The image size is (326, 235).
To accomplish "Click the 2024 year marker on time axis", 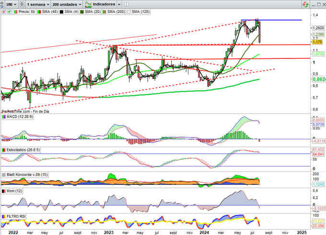I will click(x=204, y=233).
